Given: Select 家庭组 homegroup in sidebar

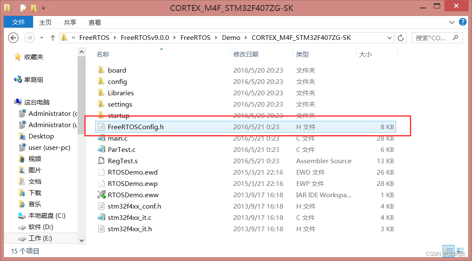Looking at the screenshot, I should [x=34, y=79].
